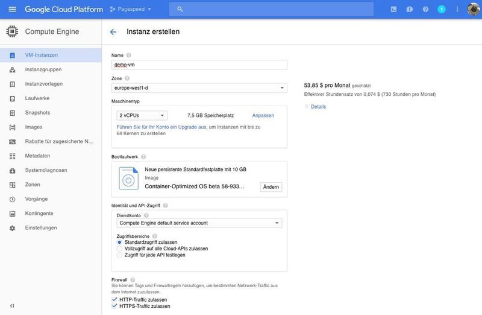Click the Snapshots sidebar icon
Viewport: 482px width, 315px height.
click(x=12, y=113)
